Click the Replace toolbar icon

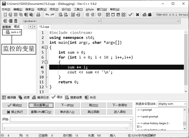click(x=66, y=15)
